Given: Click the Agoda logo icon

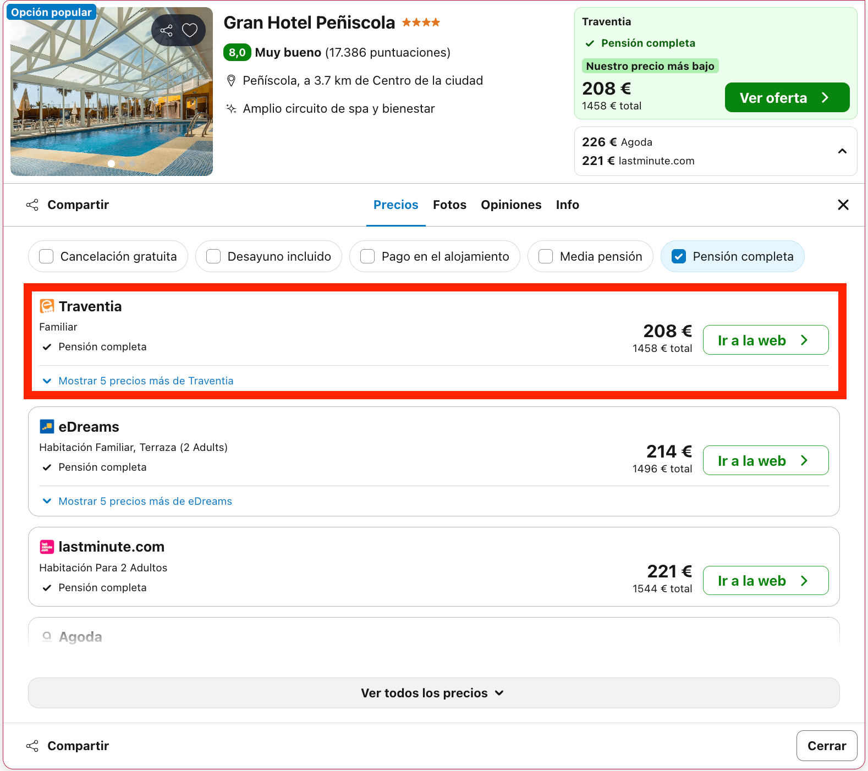Looking at the screenshot, I should pos(47,637).
